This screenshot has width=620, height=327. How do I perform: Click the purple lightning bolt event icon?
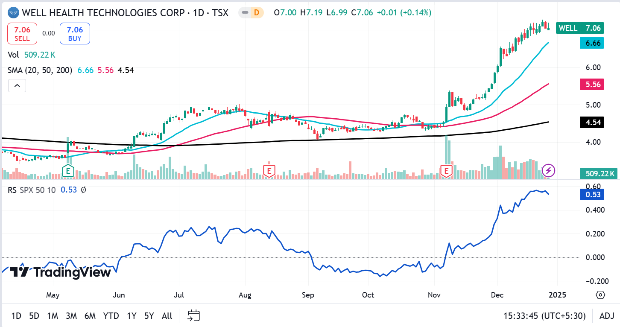coord(548,171)
